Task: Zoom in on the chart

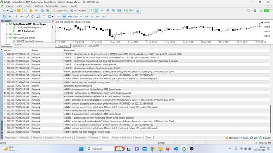Action: (108, 11)
